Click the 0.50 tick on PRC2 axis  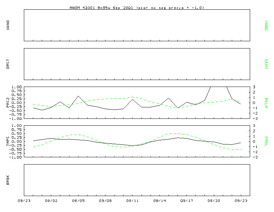point(17,95)
